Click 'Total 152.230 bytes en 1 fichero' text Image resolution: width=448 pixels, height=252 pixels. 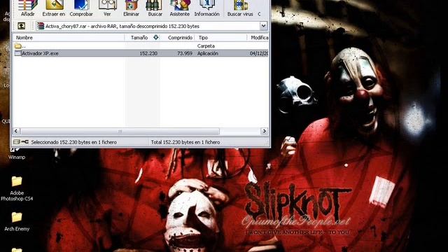click(x=185, y=142)
